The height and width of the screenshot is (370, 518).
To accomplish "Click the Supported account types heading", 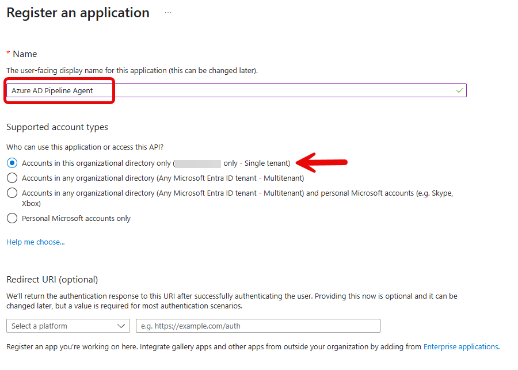I will click(x=57, y=127).
